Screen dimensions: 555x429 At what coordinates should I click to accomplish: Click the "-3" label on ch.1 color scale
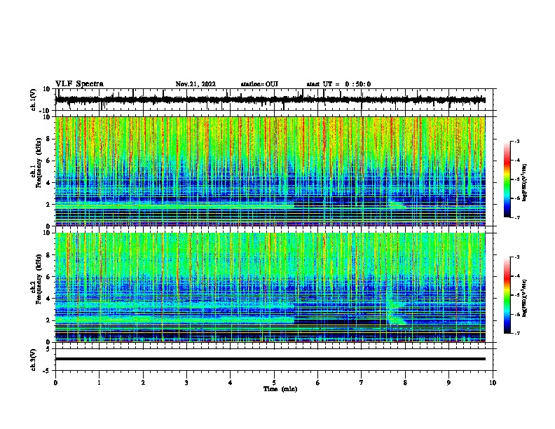tap(516, 141)
